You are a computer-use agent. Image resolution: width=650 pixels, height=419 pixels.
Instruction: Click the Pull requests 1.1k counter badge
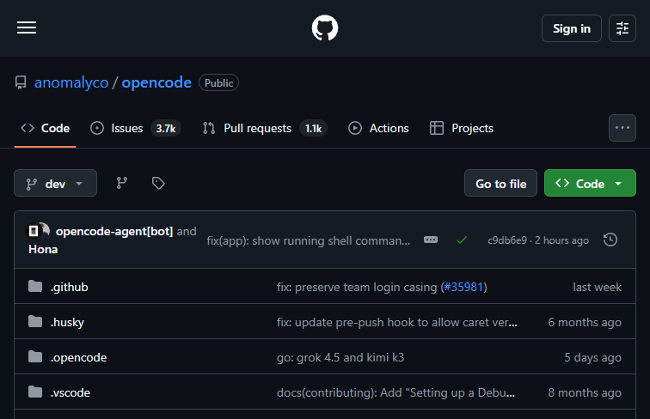click(x=313, y=128)
